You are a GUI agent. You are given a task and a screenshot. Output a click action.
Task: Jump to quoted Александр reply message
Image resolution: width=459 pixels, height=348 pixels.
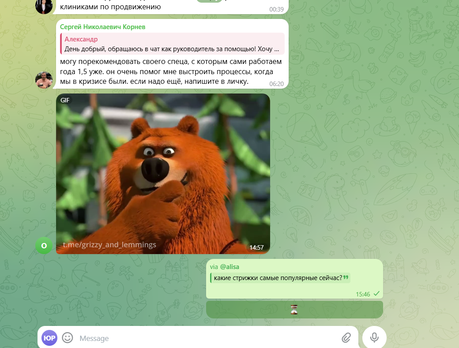tap(172, 44)
